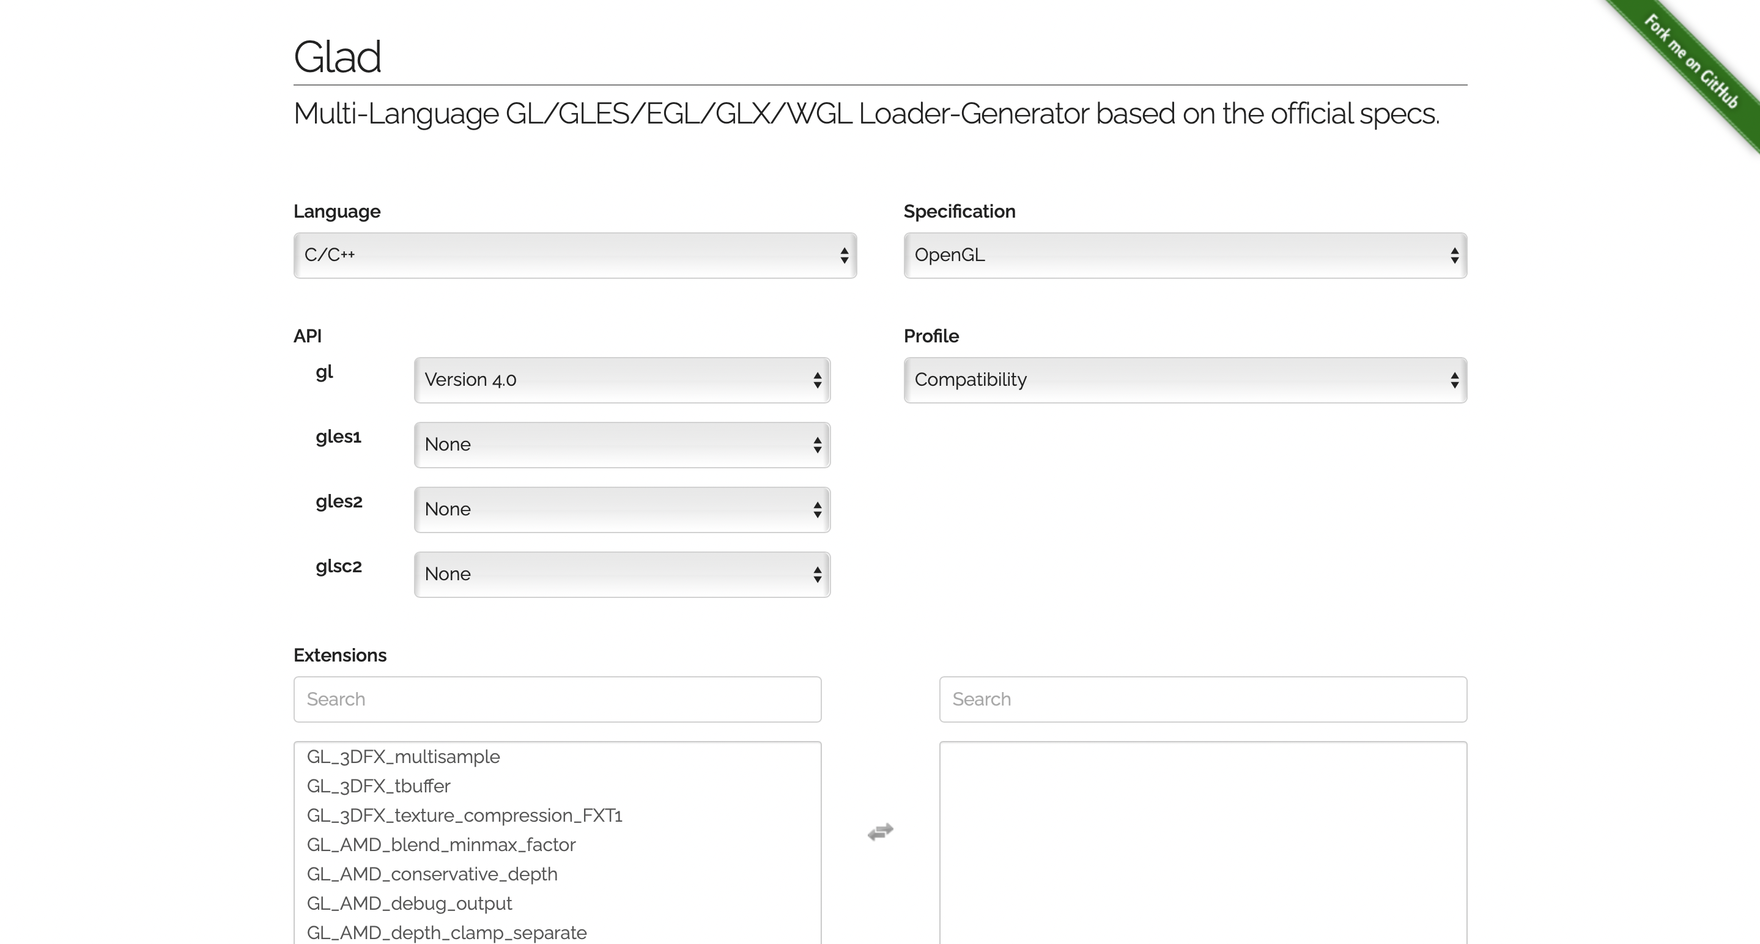Viewport: 1760px width, 944px height.
Task: Click the left Extensions search field
Action: pos(557,699)
